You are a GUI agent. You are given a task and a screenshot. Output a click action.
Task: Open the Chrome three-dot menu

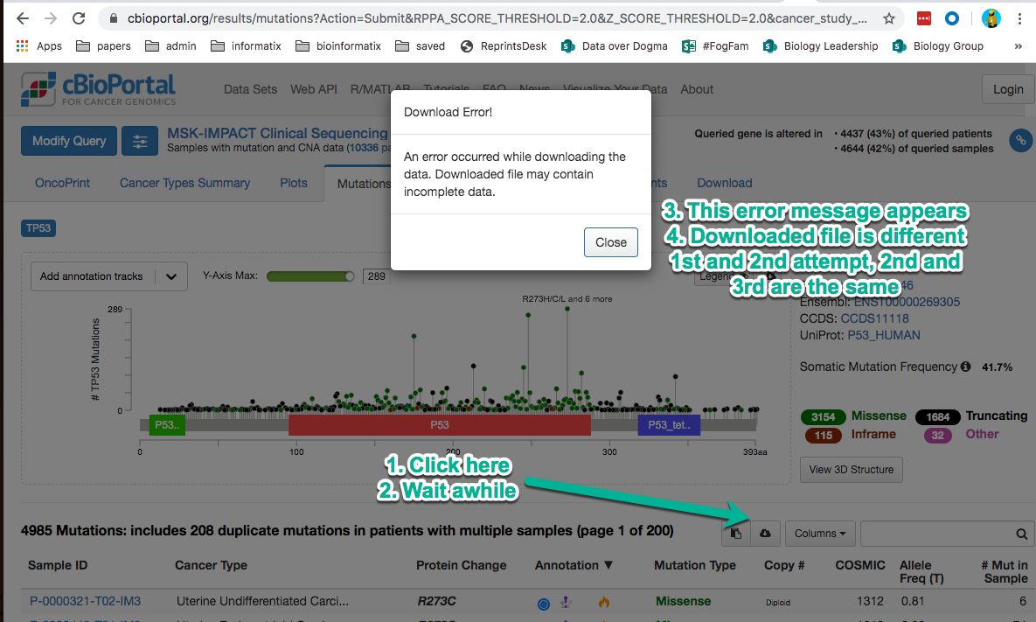coord(1019,18)
